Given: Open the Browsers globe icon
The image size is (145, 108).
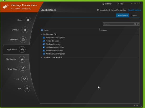Looking at the screenshot, I should click(23, 40).
